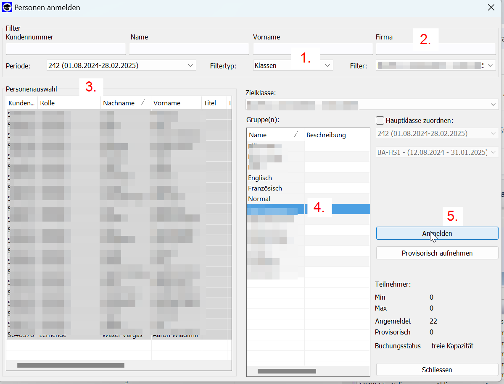Click into the Kundennummer filter field
The height and width of the screenshot is (384, 504).
[x=66, y=49]
